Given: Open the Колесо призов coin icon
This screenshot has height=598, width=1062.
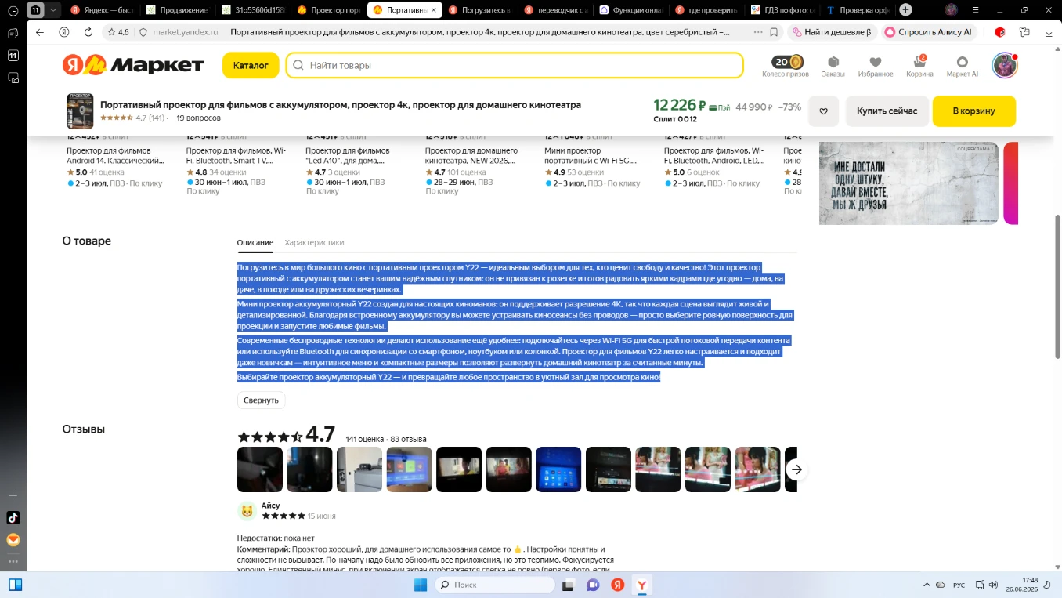Looking at the screenshot, I should click(786, 63).
